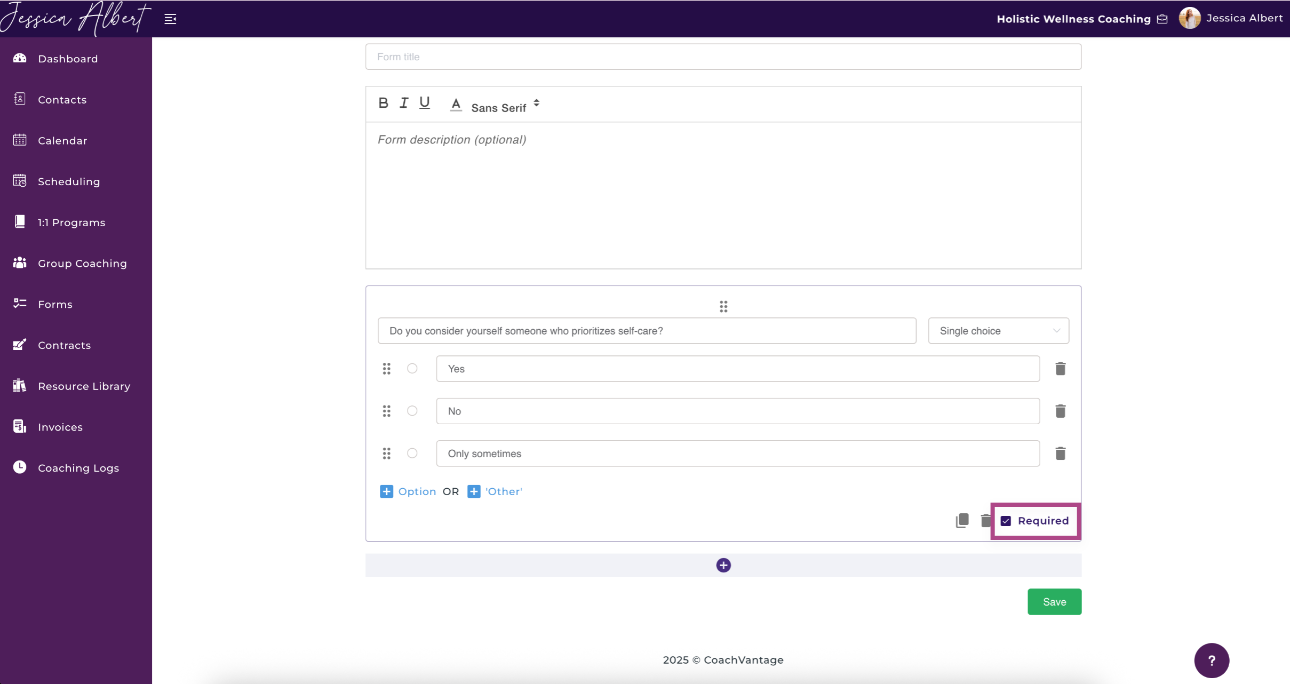Edit the 'Yes' option text field
The height and width of the screenshot is (684, 1290).
click(737, 369)
